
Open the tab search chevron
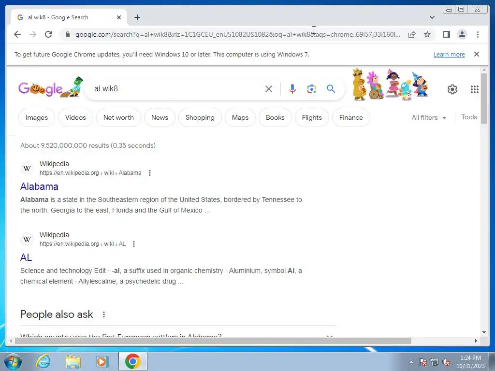click(x=432, y=17)
